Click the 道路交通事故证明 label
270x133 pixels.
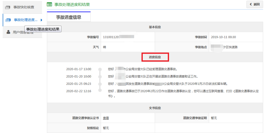coord(195,118)
